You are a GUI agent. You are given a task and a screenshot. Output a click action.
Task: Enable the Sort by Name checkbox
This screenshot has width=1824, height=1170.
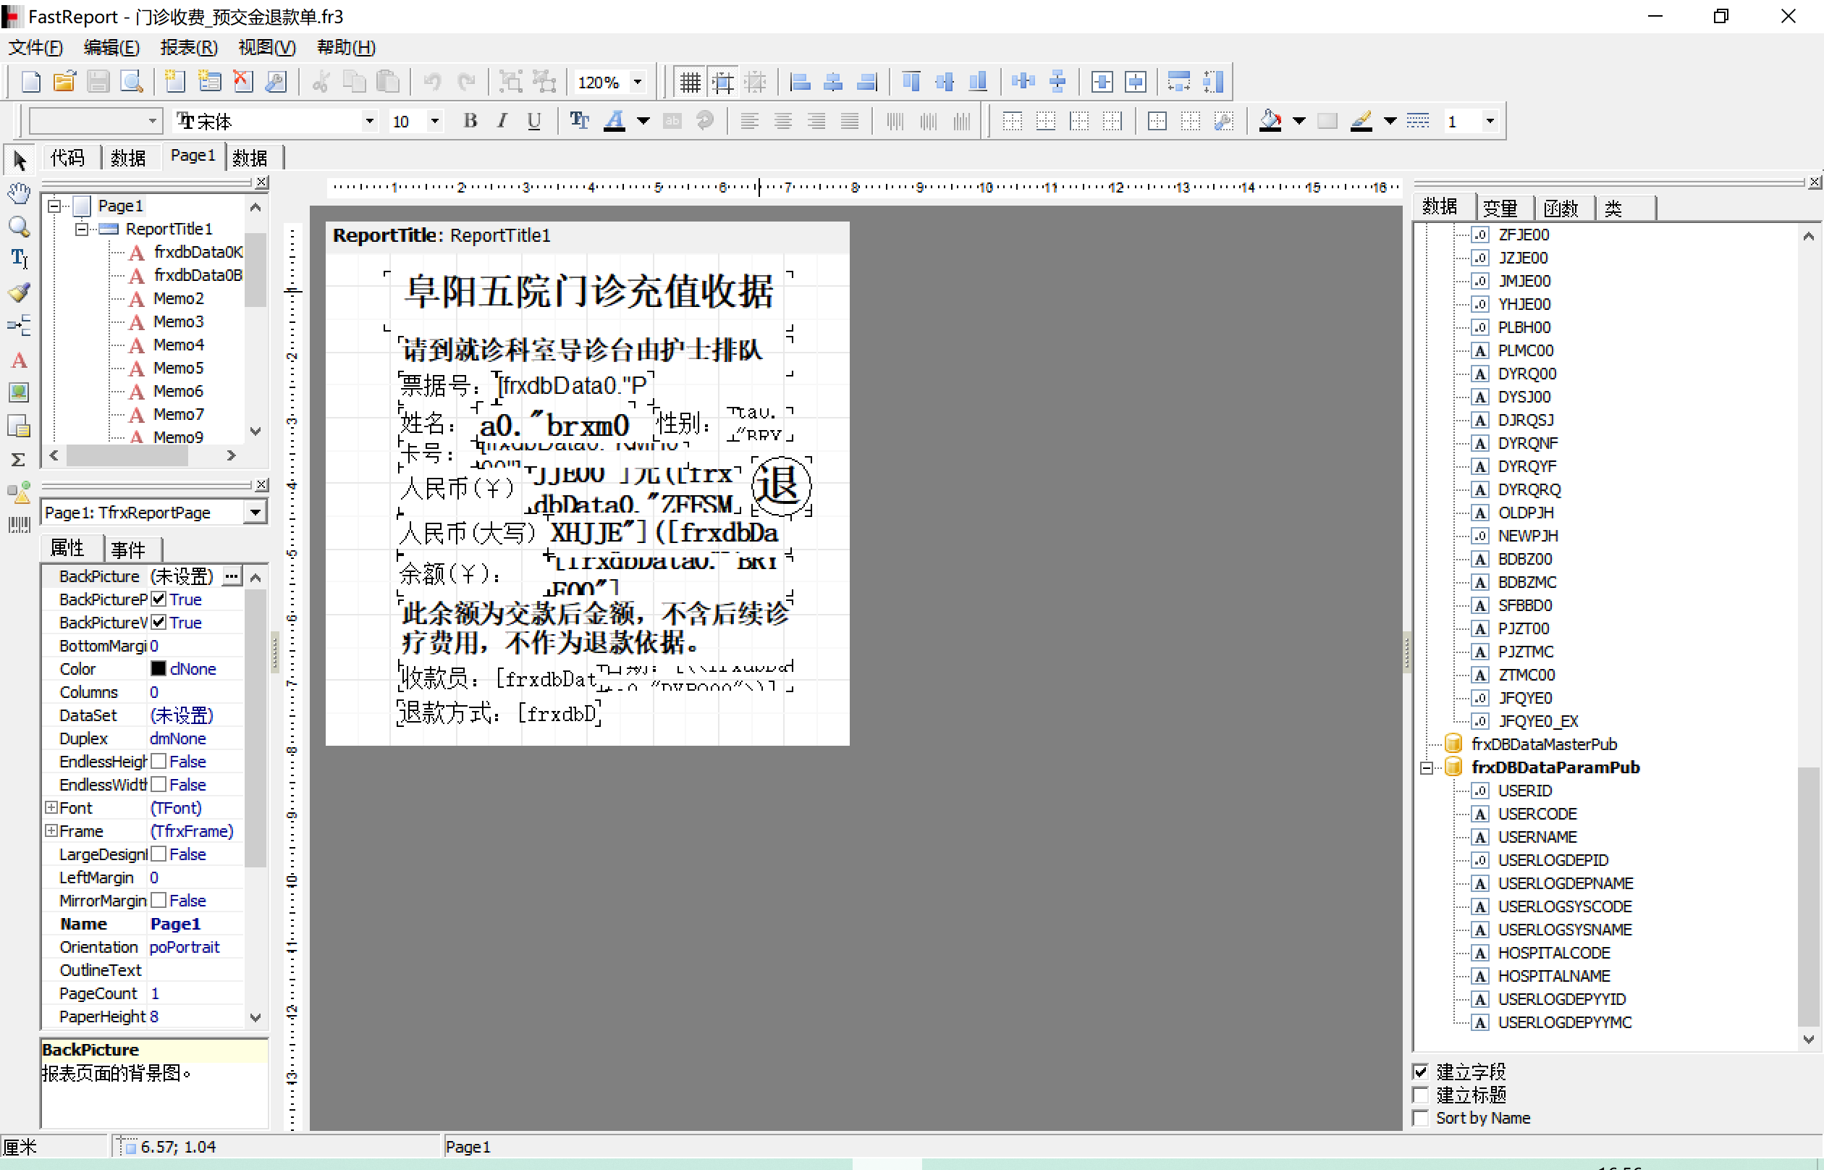1421,1118
